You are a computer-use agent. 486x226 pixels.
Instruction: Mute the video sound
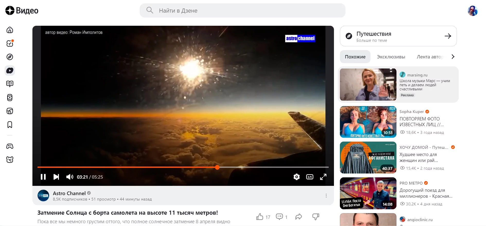pos(70,177)
